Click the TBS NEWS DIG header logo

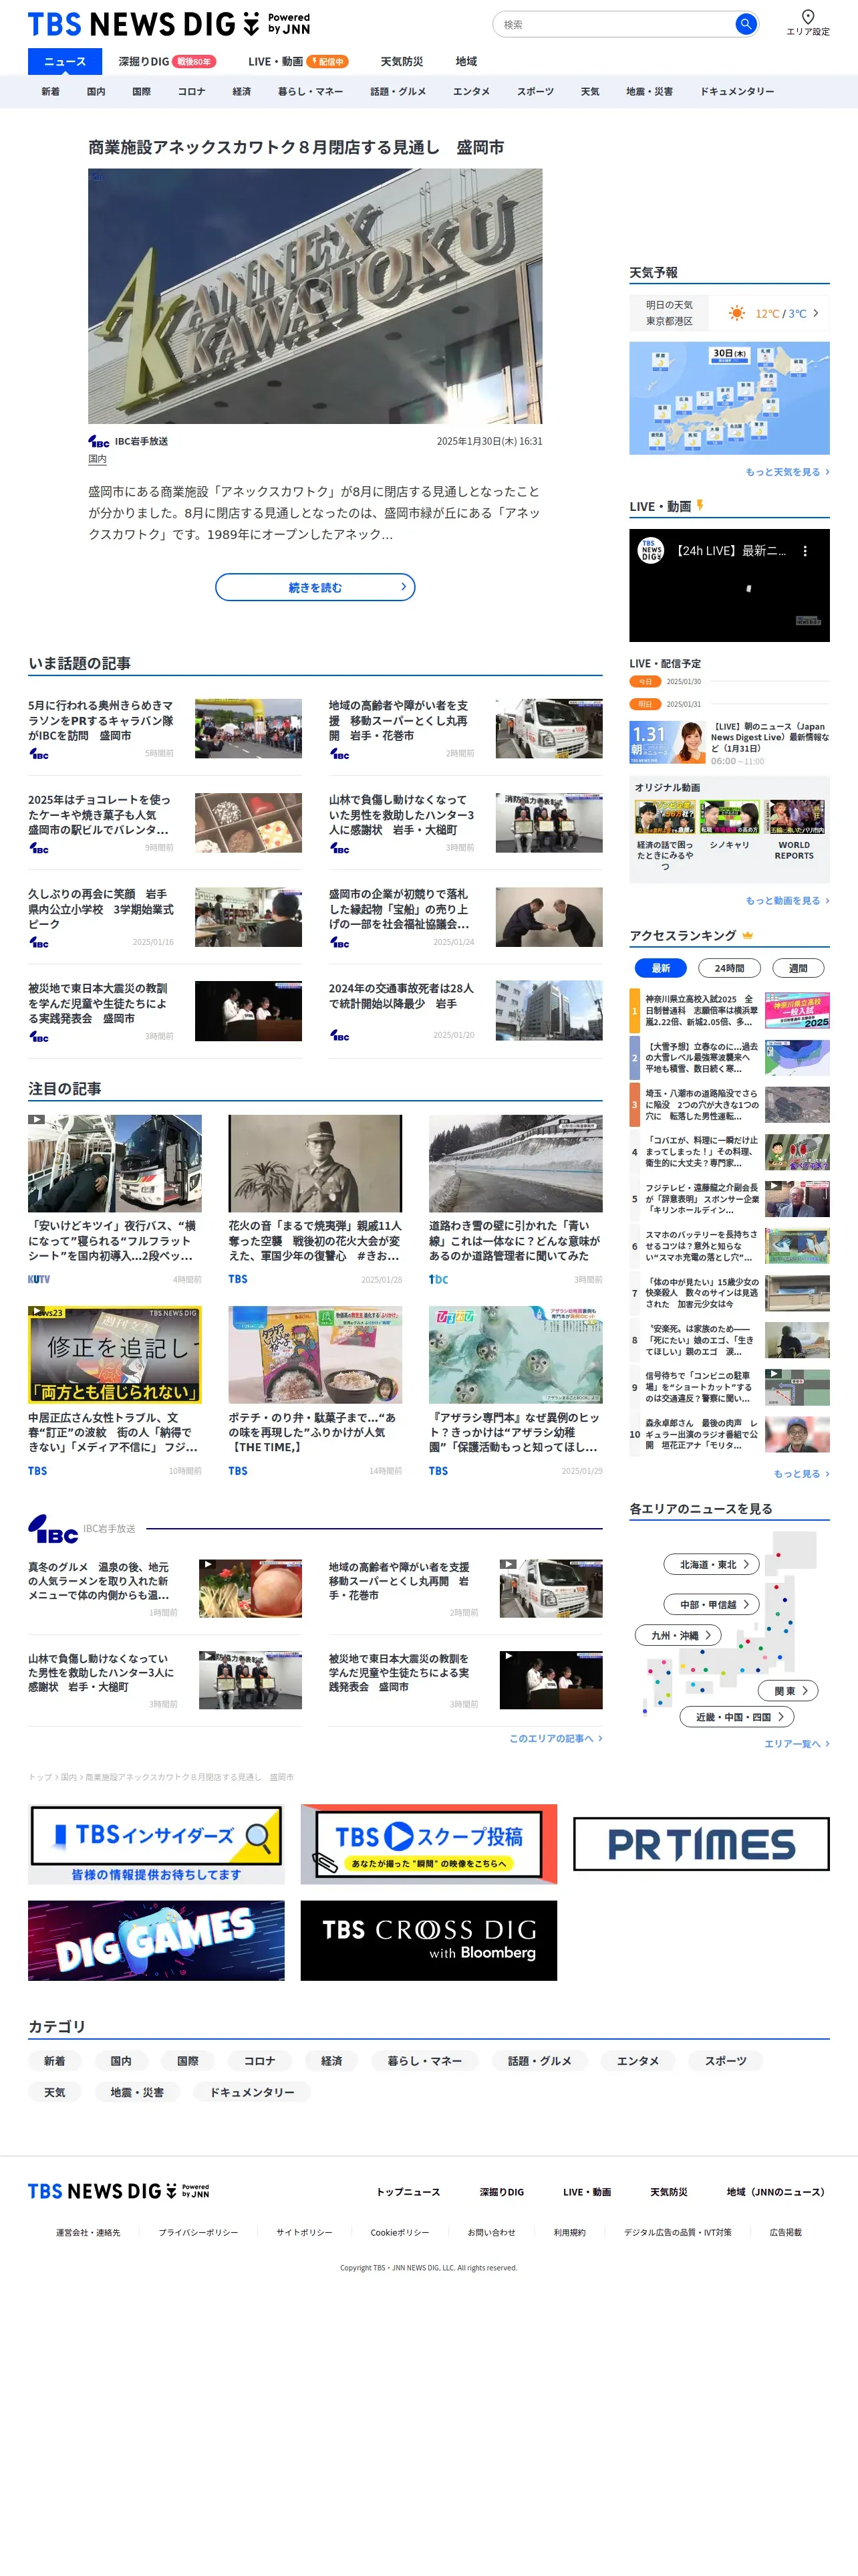coord(169,24)
